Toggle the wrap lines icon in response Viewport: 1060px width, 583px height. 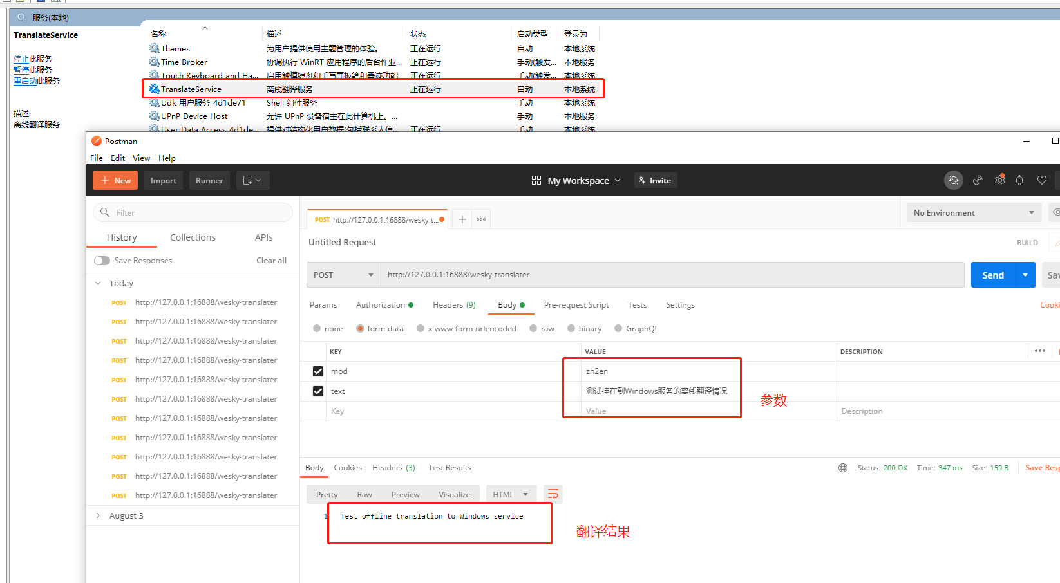pos(553,494)
